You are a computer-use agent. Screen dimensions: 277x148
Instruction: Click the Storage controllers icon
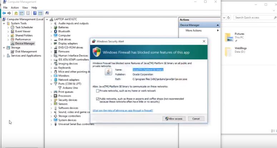pyautogui.click(x=55, y=116)
